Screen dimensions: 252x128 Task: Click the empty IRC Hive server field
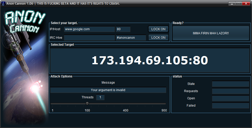(x=89, y=38)
